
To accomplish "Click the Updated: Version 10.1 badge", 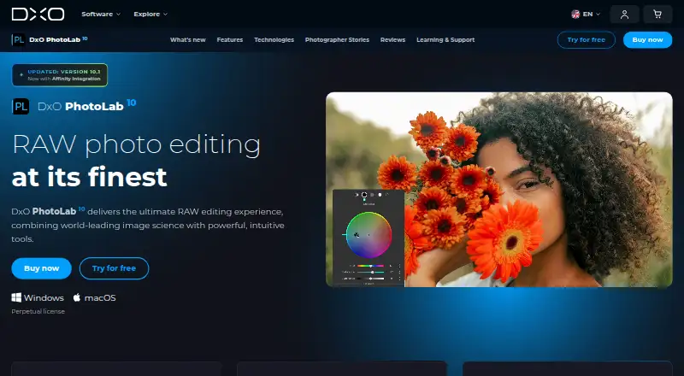I will click(60, 75).
